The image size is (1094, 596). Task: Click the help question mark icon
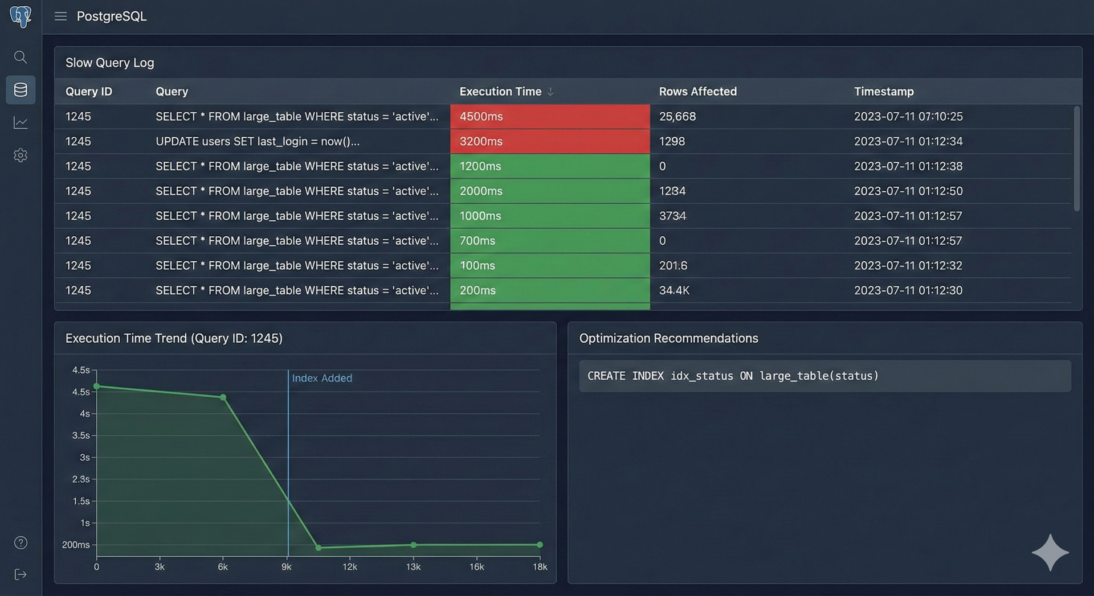coord(21,542)
